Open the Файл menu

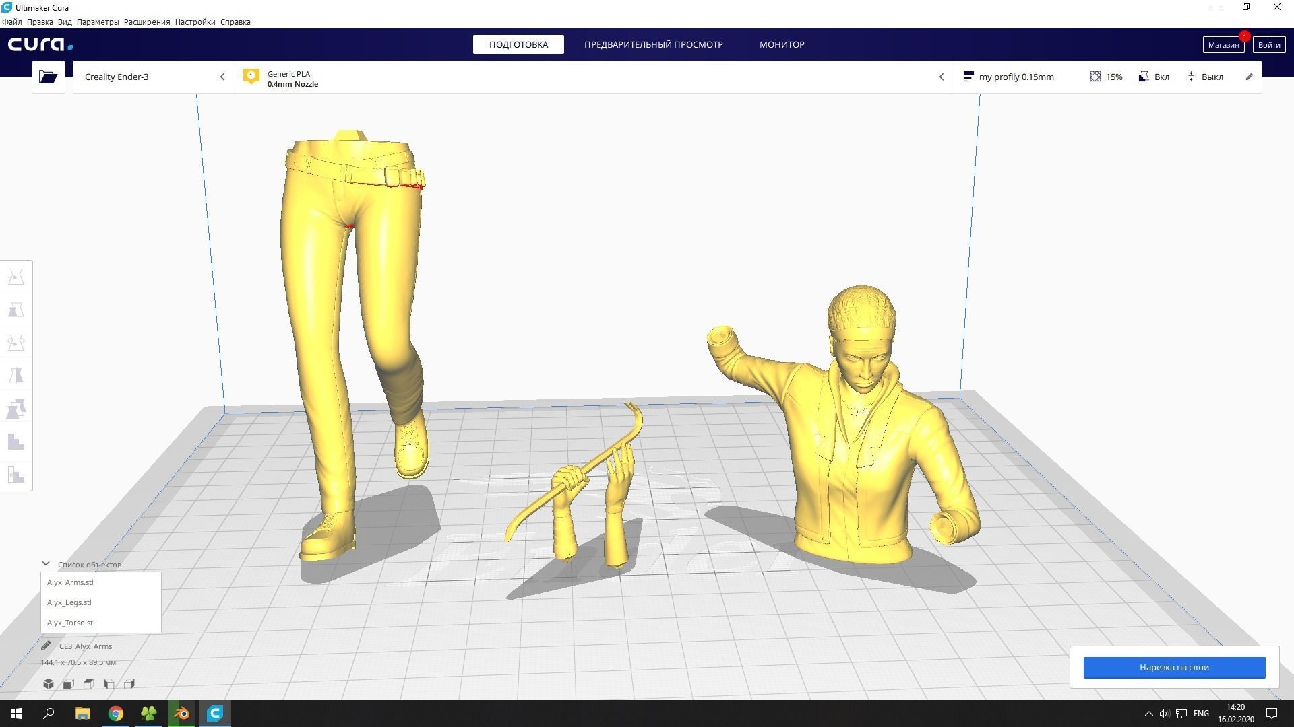coord(12,22)
